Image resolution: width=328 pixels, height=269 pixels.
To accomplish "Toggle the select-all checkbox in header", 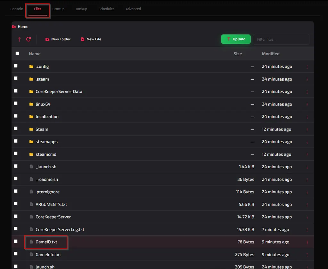I will 17,53.
